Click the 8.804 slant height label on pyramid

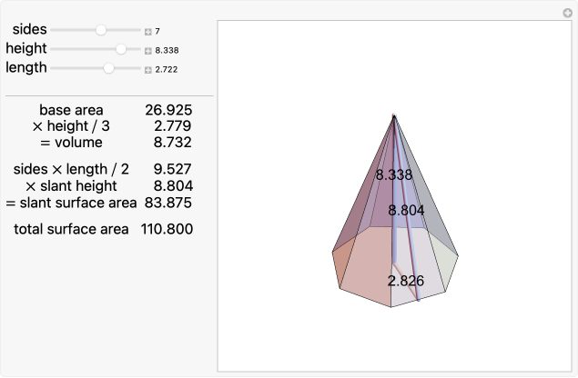coord(406,210)
